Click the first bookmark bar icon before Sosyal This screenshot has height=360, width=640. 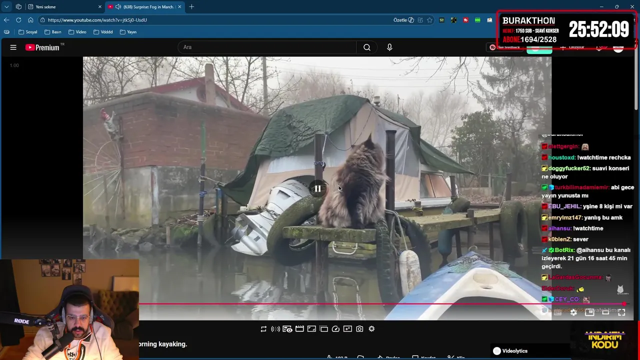(x=6, y=32)
